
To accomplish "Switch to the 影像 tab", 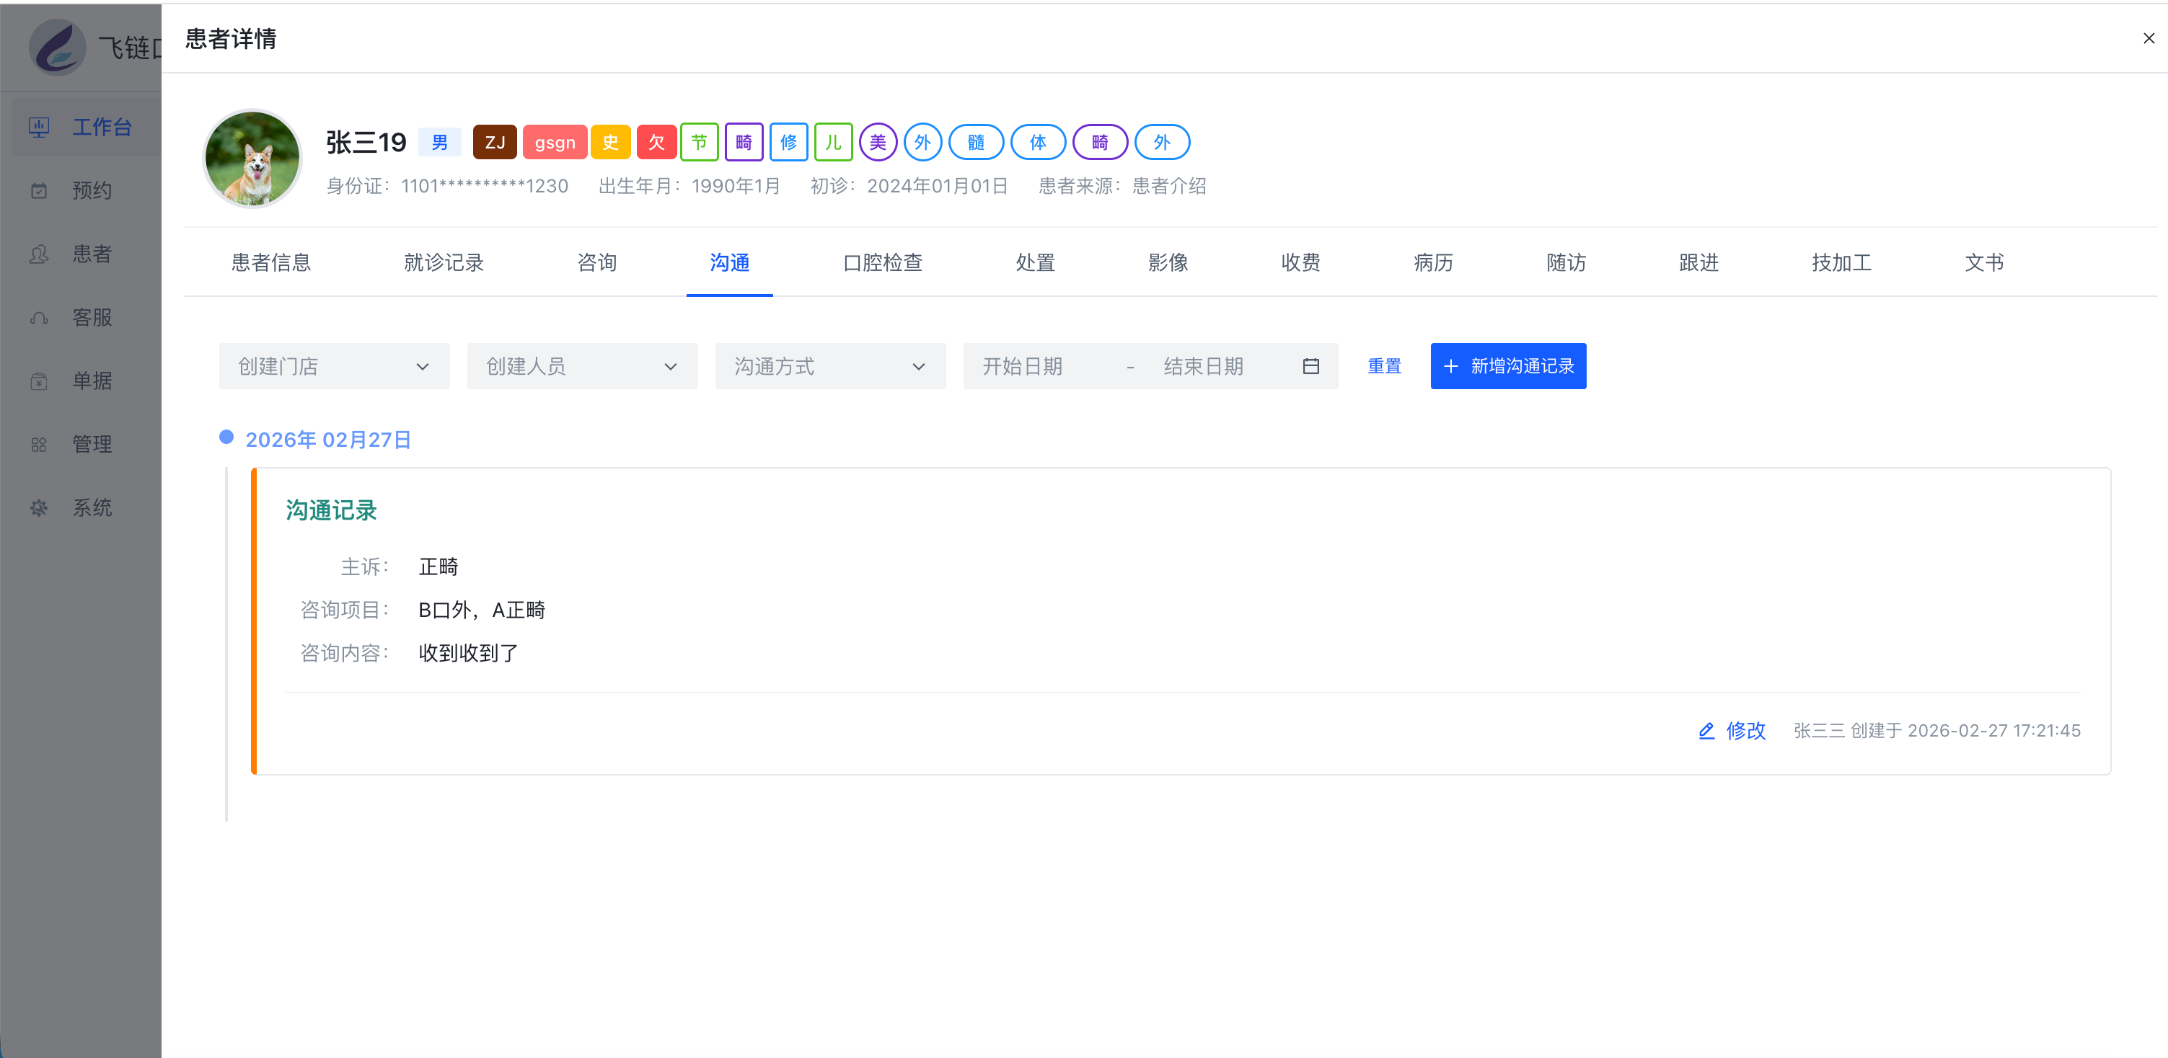I will click(x=1168, y=262).
